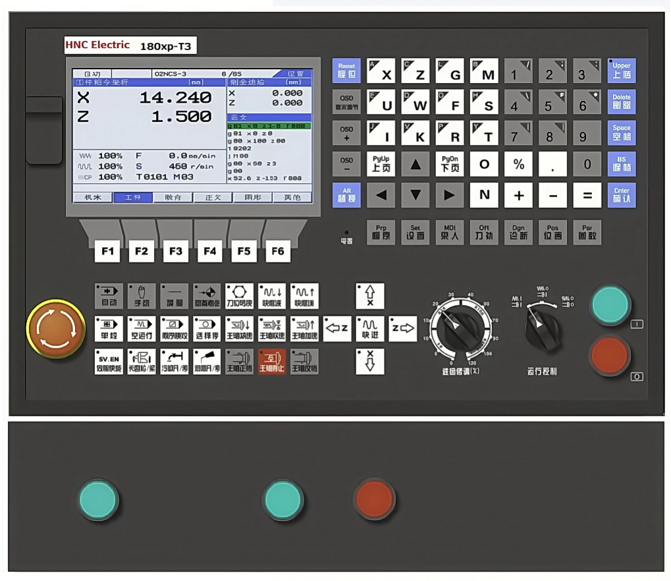Toggle dry run mode (空运行)
Viewport: 671px width, 581px height.
(x=142, y=328)
